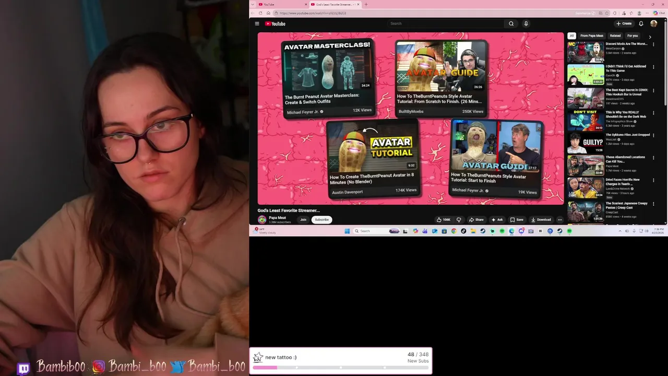
Task: Show more filter chips with right arrow
Action: 650,37
